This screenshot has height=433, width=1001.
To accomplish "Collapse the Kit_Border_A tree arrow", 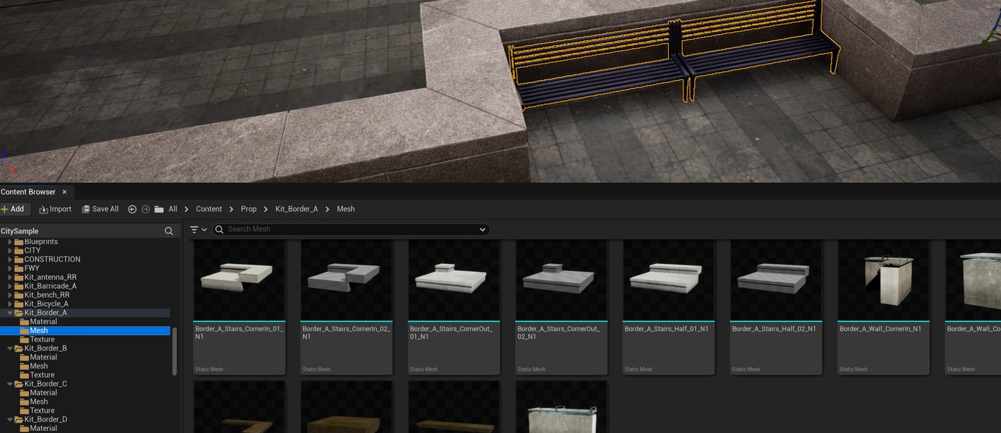I will tap(10, 313).
